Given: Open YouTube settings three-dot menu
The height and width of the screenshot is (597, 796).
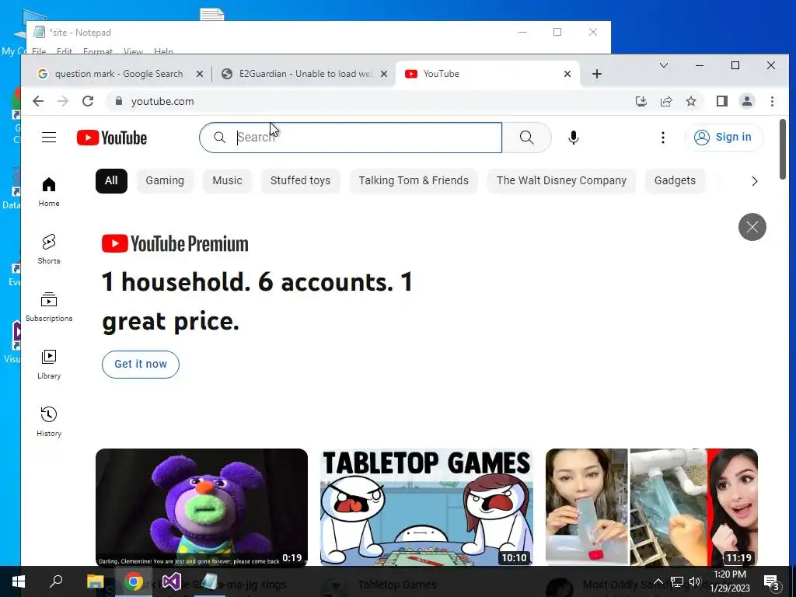Looking at the screenshot, I should coord(662,138).
